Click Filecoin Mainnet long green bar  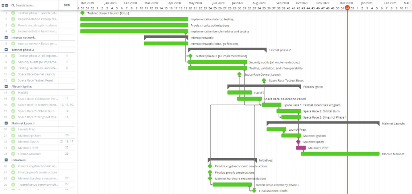340,154
